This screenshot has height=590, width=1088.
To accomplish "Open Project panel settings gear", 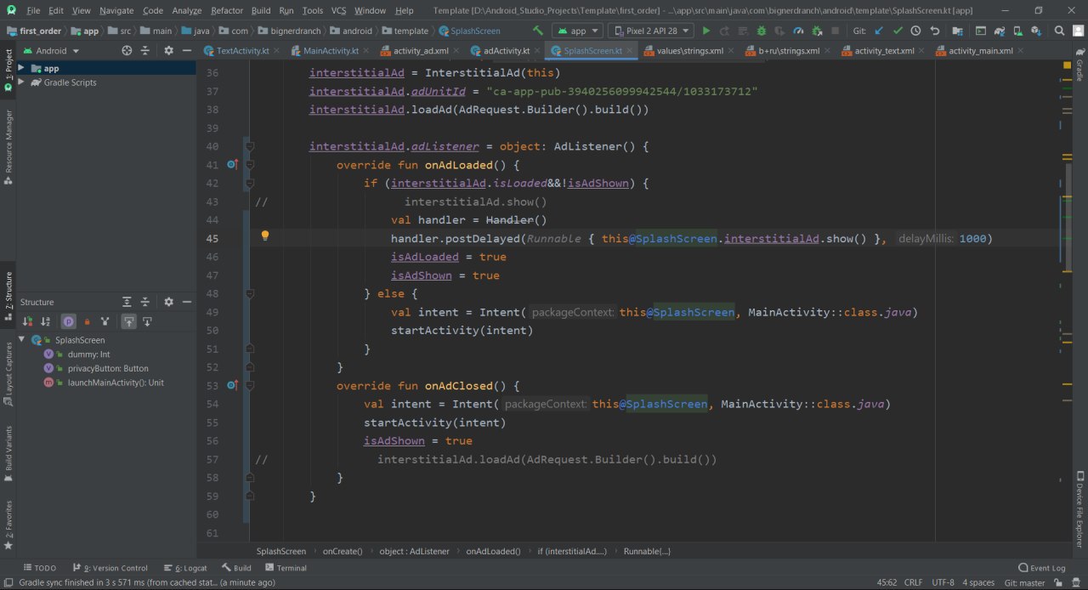I will pyautogui.click(x=168, y=50).
